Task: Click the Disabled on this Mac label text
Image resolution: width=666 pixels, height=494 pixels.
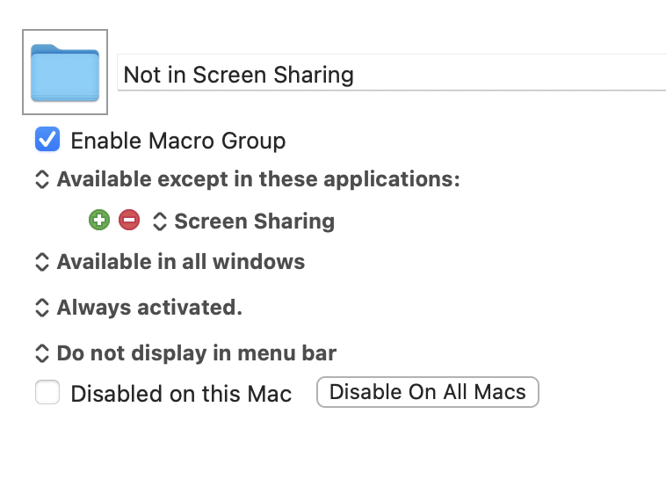Action: pos(181,394)
